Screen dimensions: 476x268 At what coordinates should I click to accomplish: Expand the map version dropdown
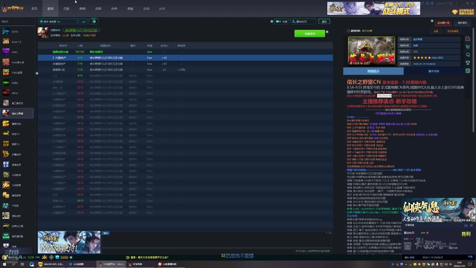(81, 30)
